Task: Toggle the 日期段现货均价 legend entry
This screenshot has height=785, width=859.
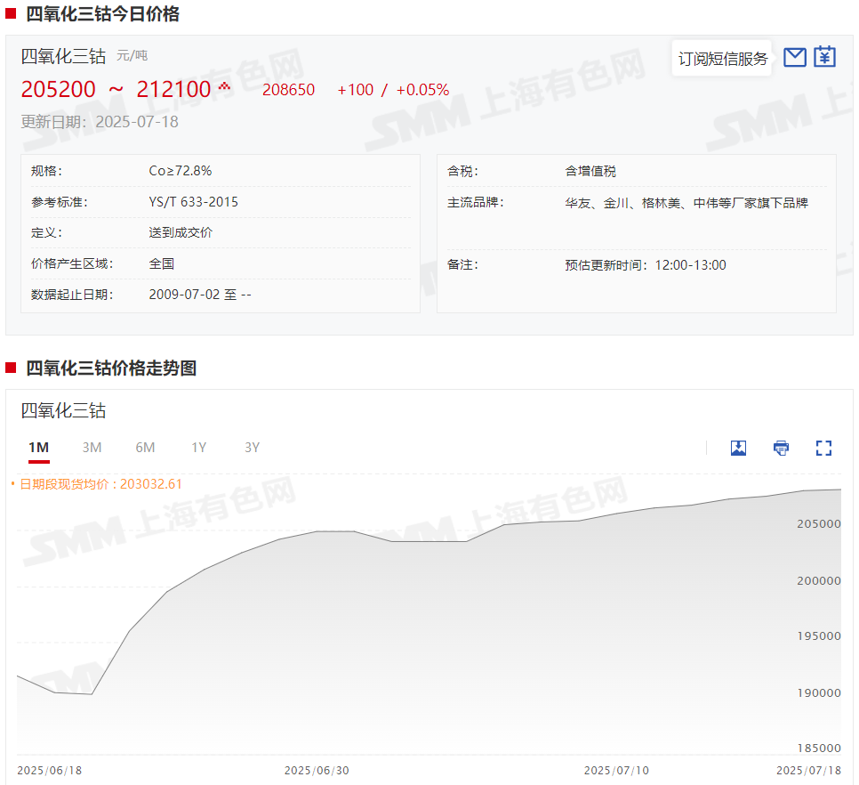Action: [x=100, y=484]
